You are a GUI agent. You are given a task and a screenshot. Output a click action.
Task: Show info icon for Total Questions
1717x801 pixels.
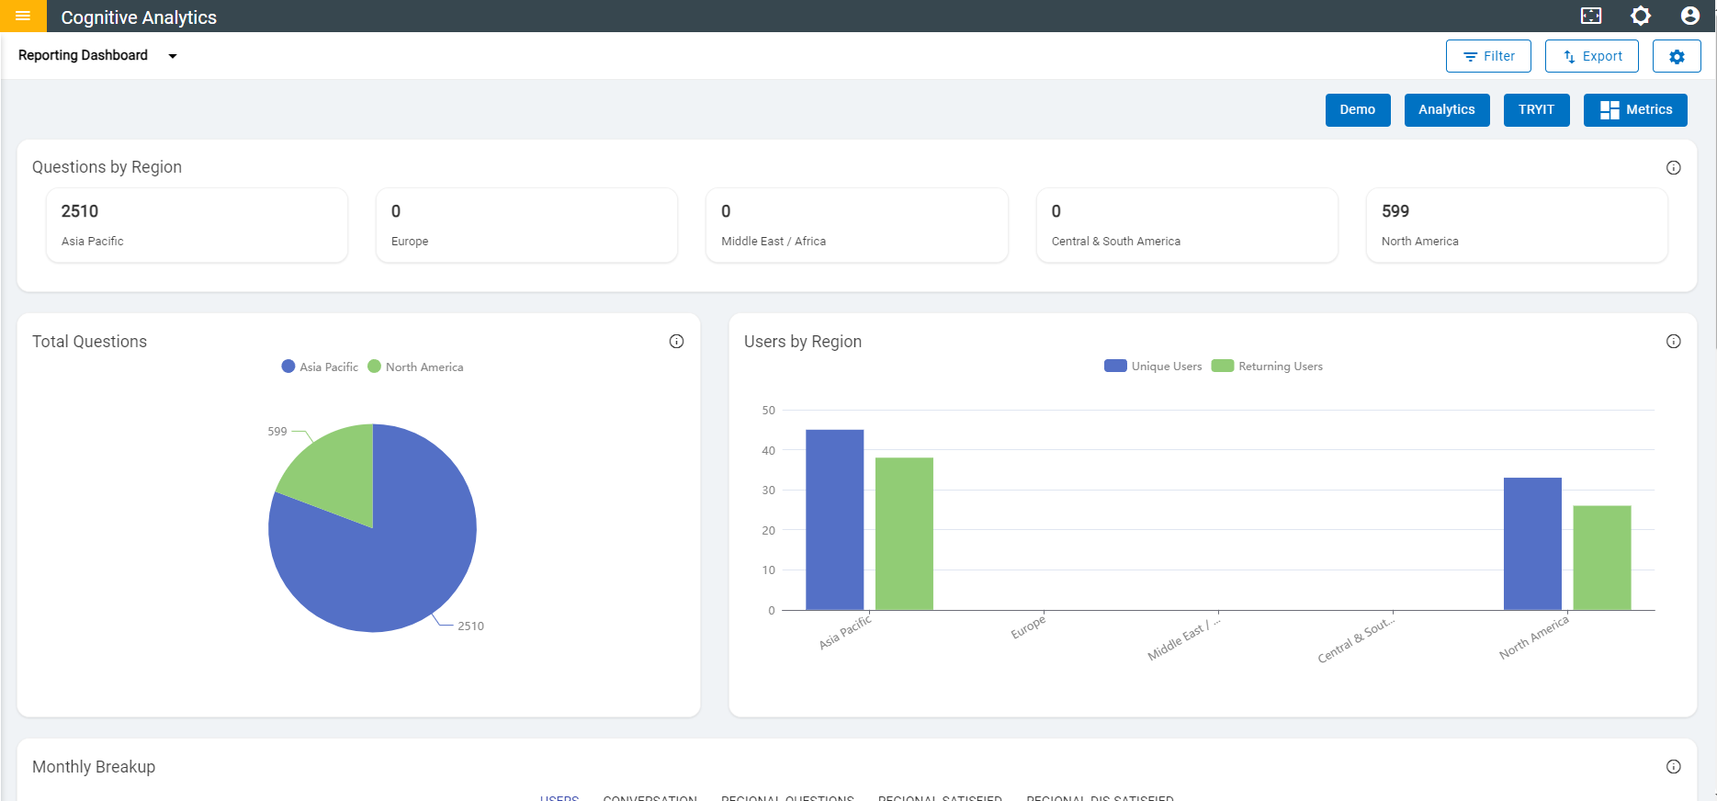677,342
